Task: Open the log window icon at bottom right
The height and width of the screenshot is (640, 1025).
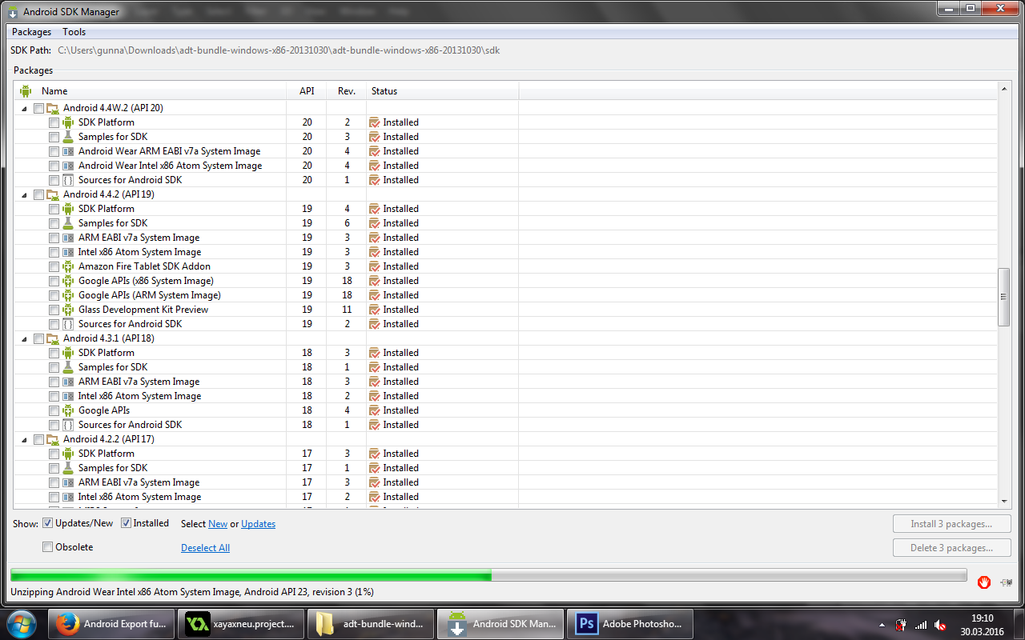Action: coord(1006,582)
